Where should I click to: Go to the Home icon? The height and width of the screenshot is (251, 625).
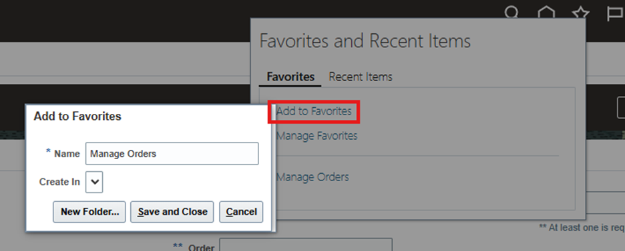[546, 13]
